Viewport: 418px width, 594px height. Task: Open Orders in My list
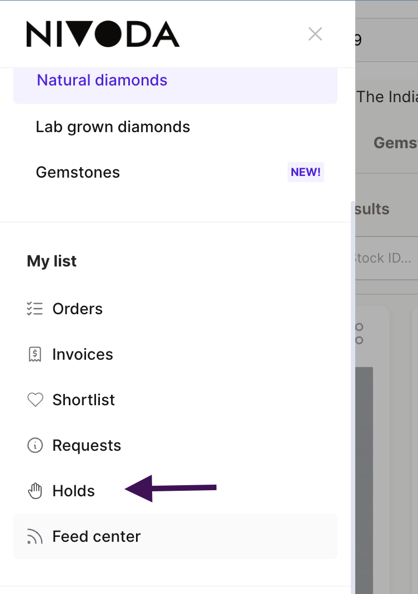[175, 309]
